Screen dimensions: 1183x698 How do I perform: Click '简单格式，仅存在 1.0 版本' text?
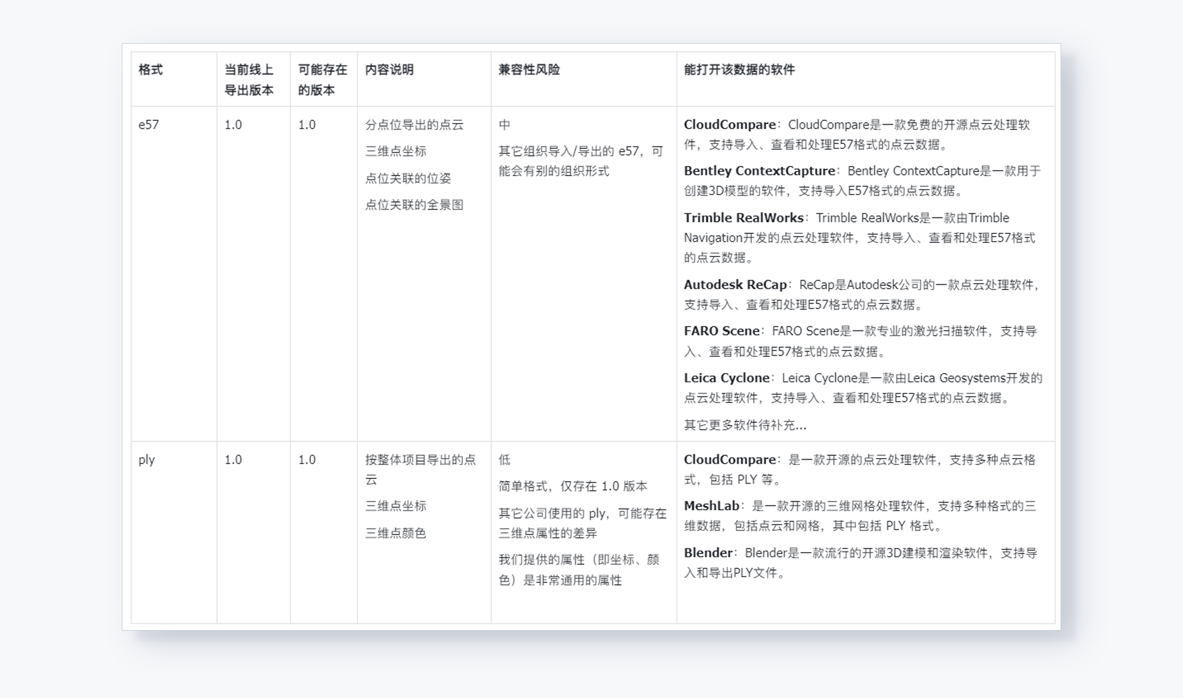573,486
